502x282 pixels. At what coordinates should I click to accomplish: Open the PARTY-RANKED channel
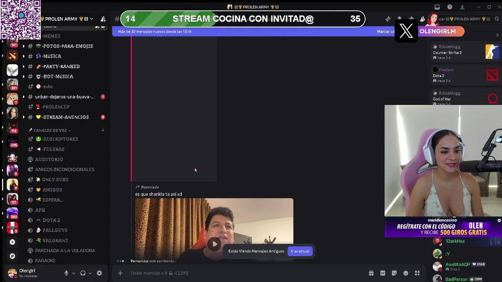click(64, 66)
